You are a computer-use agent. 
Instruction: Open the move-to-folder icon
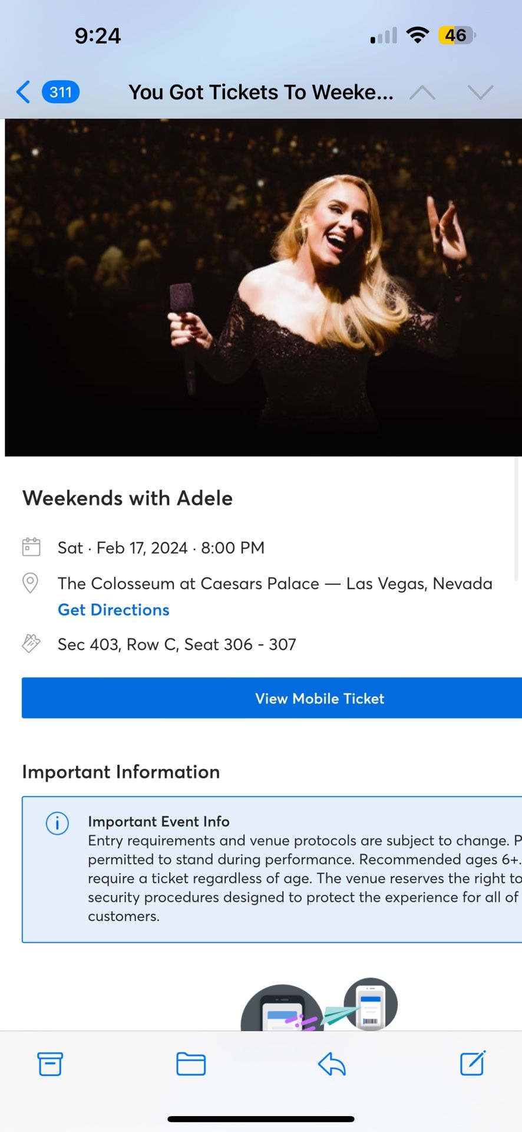point(191,1064)
